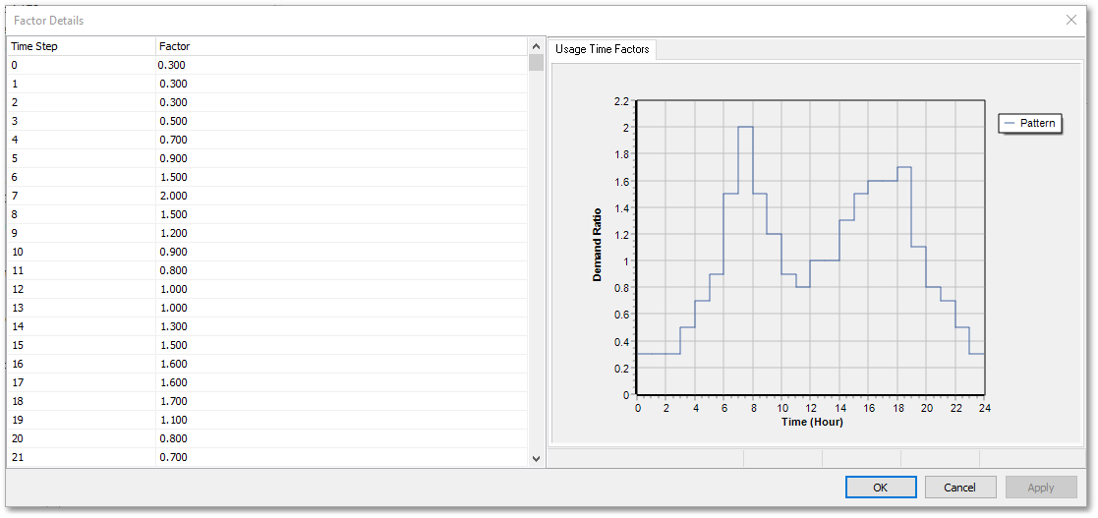Select factor 0.800 at time step 20
The height and width of the screenshot is (518, 1098).
(341, 438)
